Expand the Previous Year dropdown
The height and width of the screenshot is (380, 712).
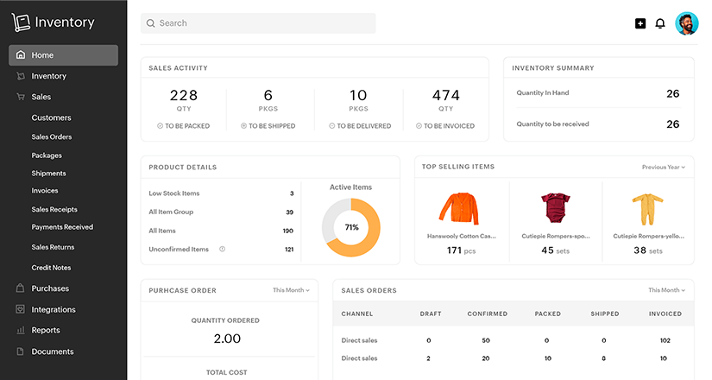click(x=663, y=167)
